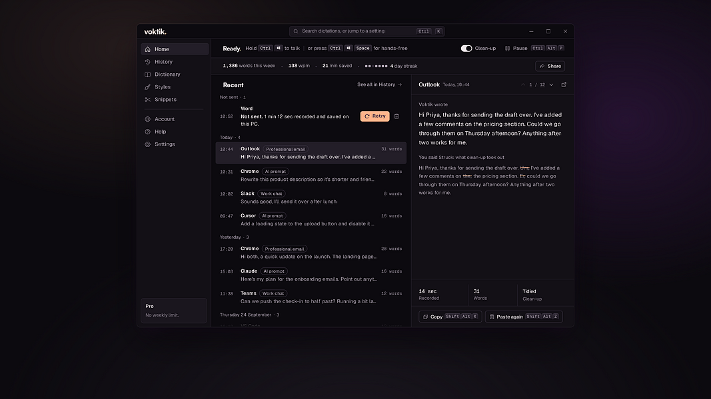Click the Pause label in the top bar
The image size is (711, 399).
[520, 49]
